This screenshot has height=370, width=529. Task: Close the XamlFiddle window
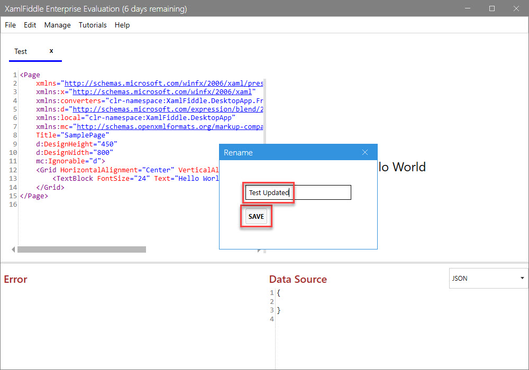[516, 8]
